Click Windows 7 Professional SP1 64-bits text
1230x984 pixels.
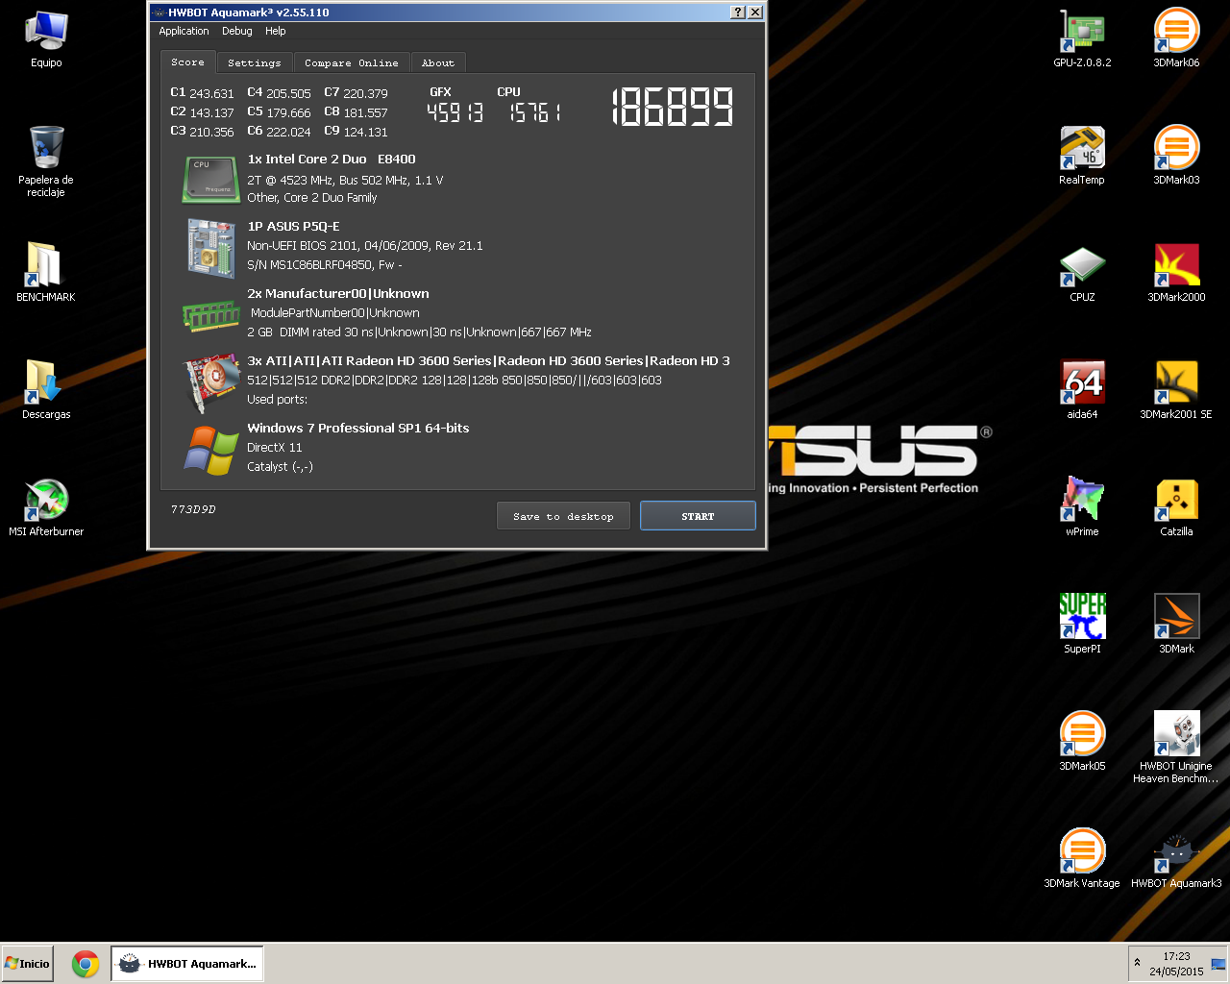[x=358, y=429]
